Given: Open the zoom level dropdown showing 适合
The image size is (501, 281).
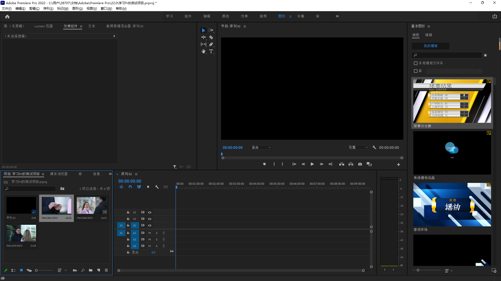Looking at the screenshot, I should pyautogui.click(x=261, y=147).
